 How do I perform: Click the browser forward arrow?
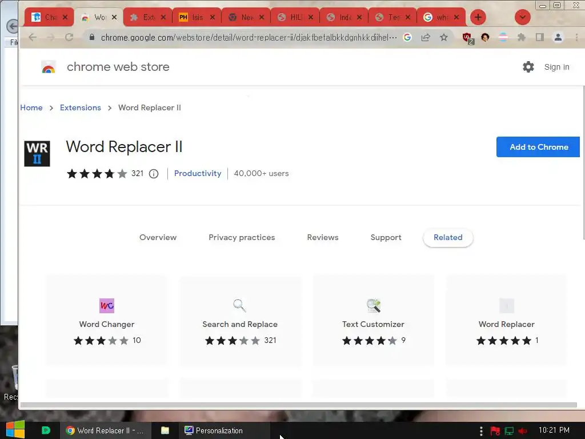tap(51, 37)
